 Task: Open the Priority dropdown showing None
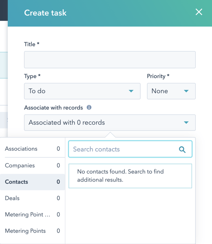tap(171, 91)
